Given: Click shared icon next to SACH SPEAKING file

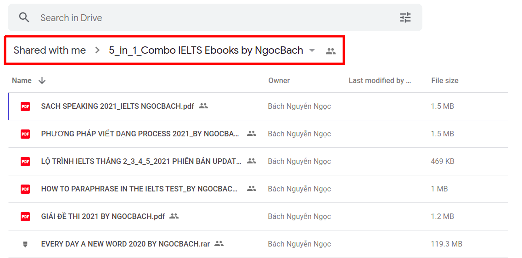Looking at the screenshot, I should pyautogui.click(x=203, y=106).
